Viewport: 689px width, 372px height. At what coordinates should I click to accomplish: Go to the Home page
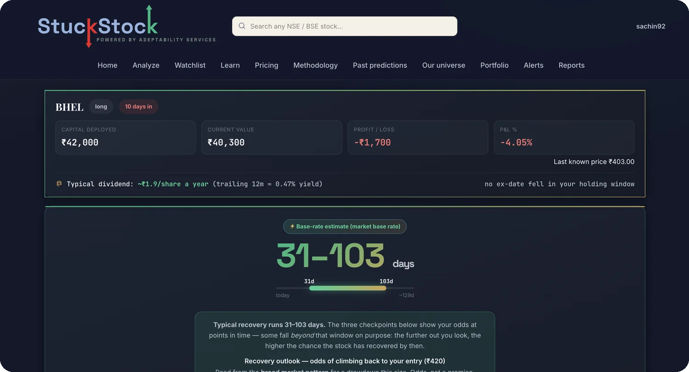click(x=107, y=65)
